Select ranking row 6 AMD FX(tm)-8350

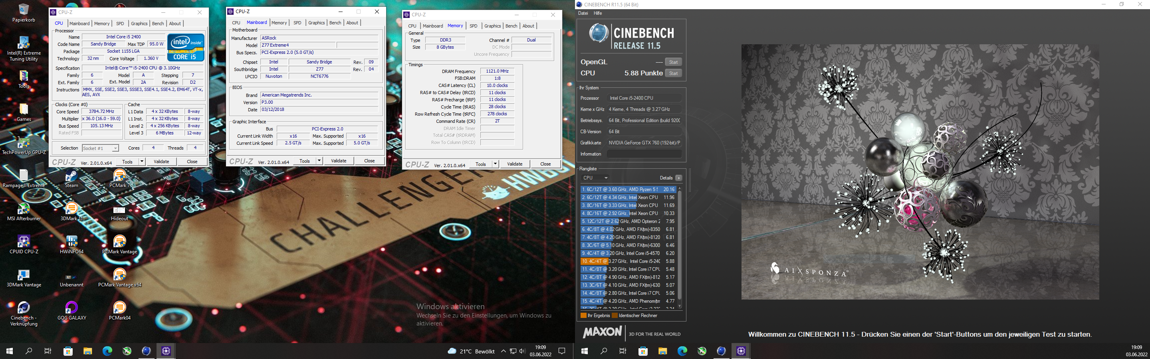628,229
